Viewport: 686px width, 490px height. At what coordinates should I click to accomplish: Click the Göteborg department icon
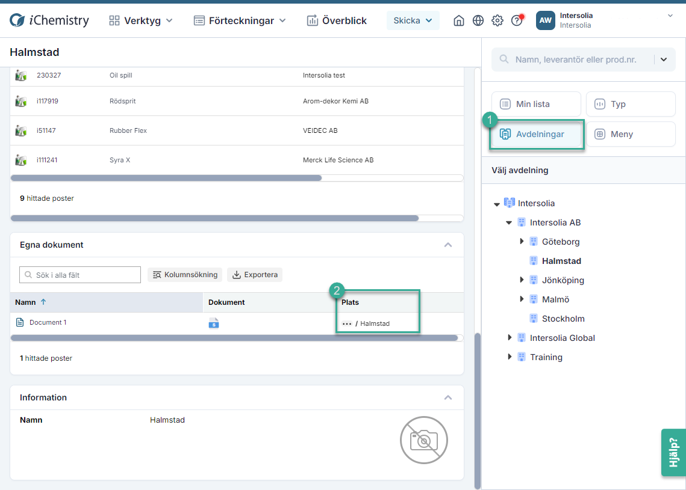(533, 242)
